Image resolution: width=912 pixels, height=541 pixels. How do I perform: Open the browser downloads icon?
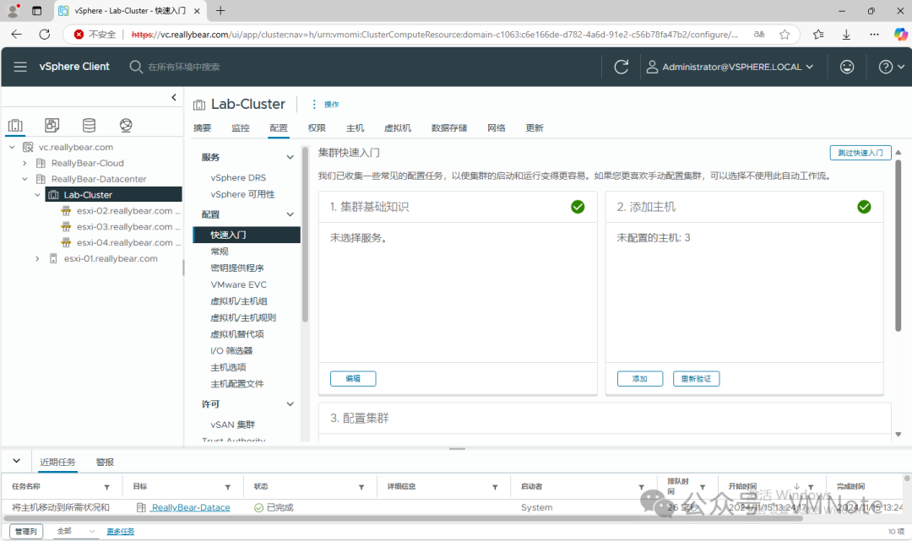(846, 35)
